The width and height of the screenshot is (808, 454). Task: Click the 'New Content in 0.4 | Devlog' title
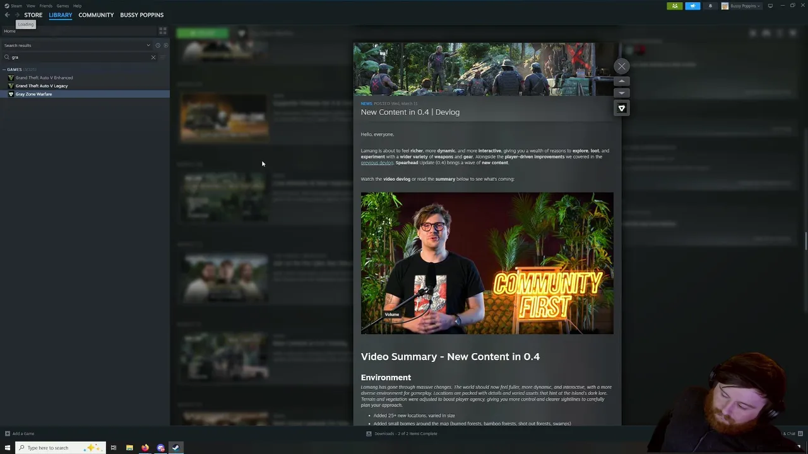pyautogui.click(x=410, y=112)
